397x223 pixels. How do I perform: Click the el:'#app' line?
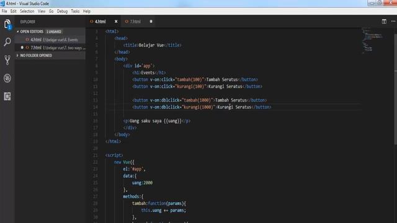click(134, 169)
